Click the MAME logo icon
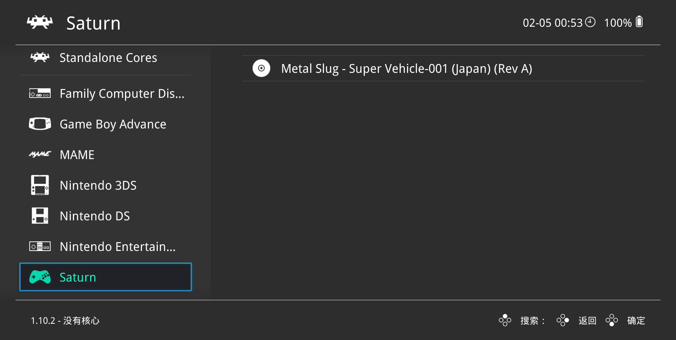This screenshot has height=340, width=676. click(x=40, y=154)
